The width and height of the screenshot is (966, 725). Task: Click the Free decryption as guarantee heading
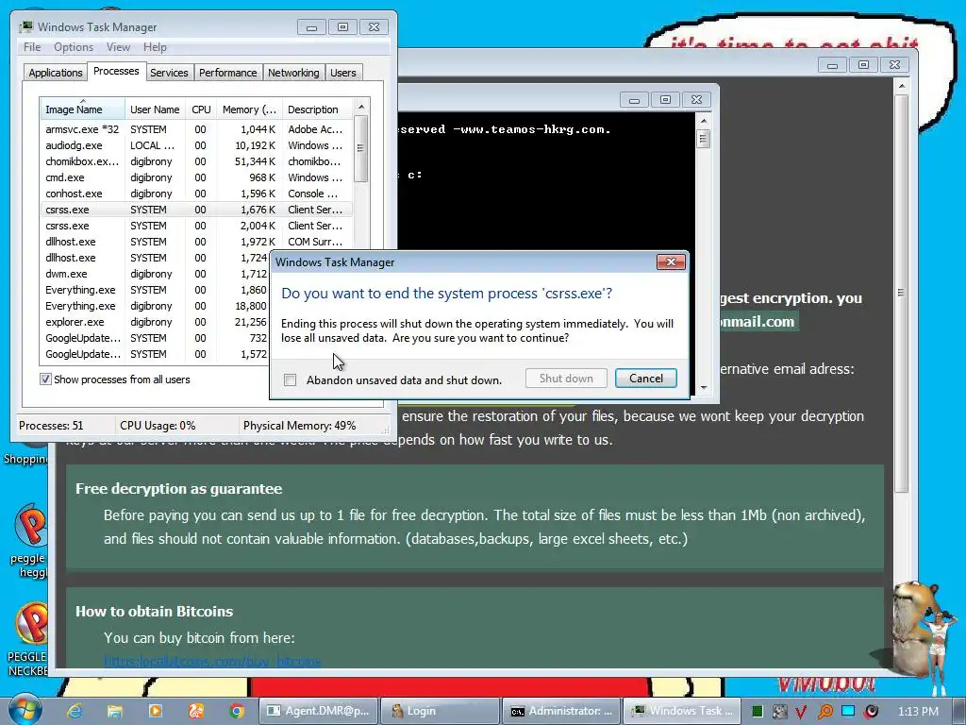coord(178,488)
